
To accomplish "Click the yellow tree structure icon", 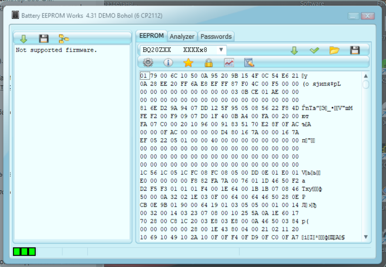I will (64, 39).
